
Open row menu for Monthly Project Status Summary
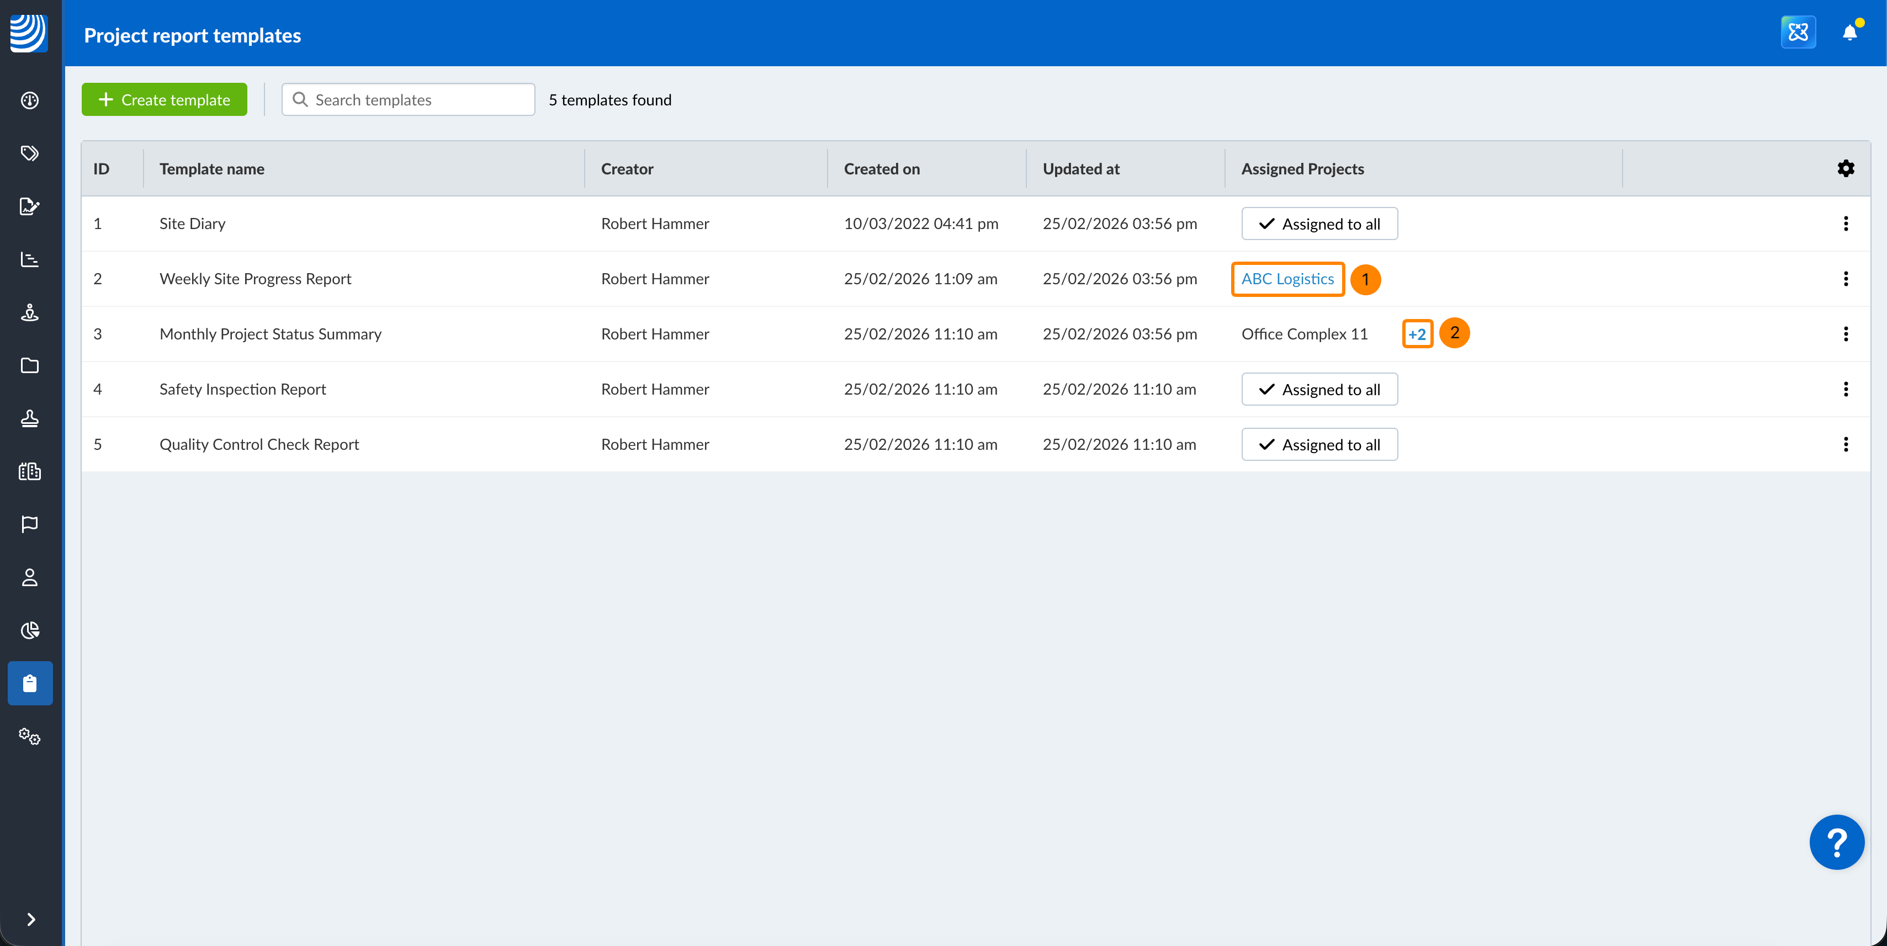[1845, 334]
